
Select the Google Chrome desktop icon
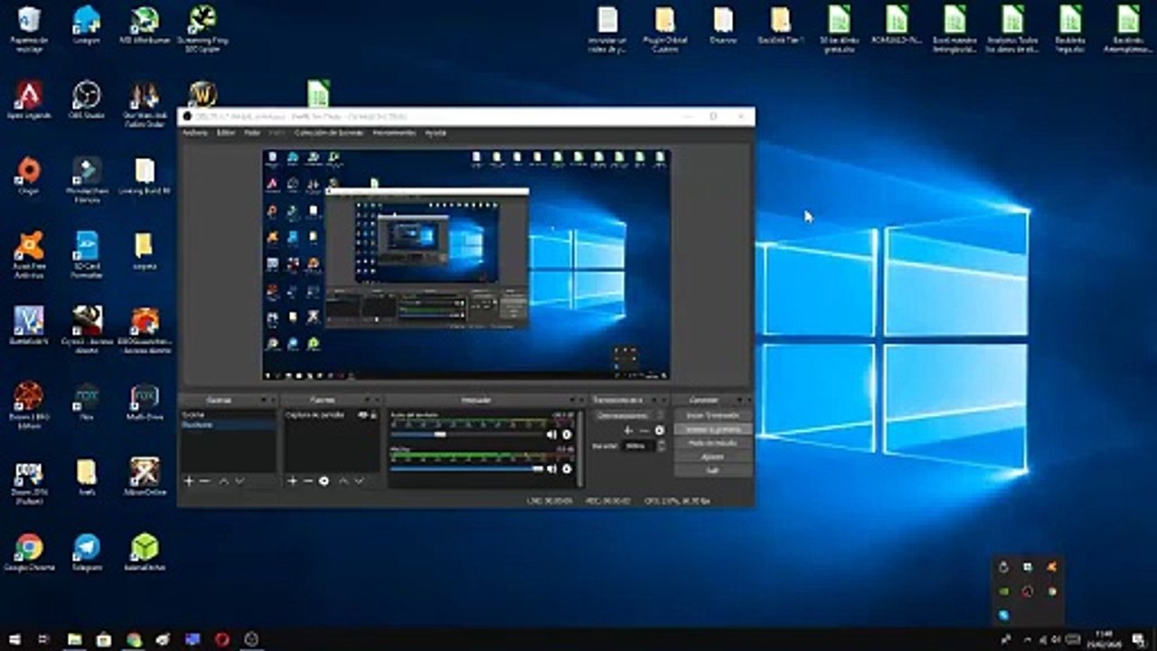point(29,552)
